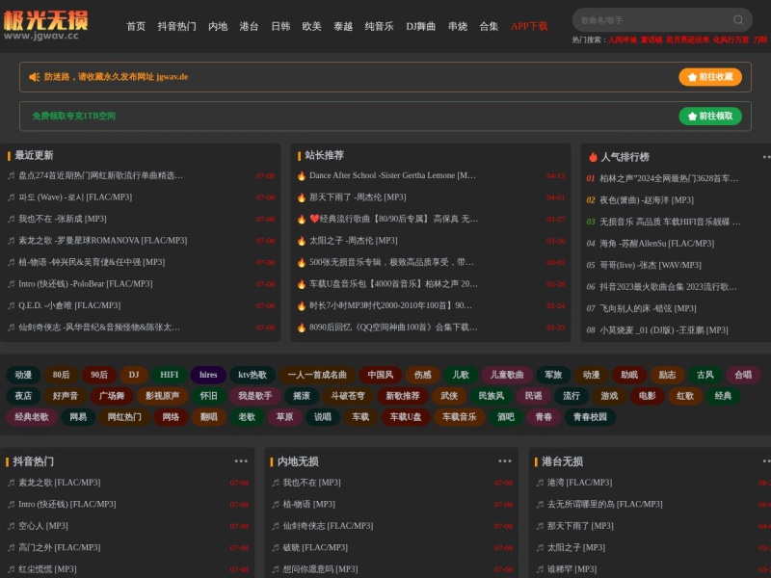Screen dimensions: 771x578
Task: Click music note icon beside 破晓 [FLAC/MP3]
Action: (276, 547)
